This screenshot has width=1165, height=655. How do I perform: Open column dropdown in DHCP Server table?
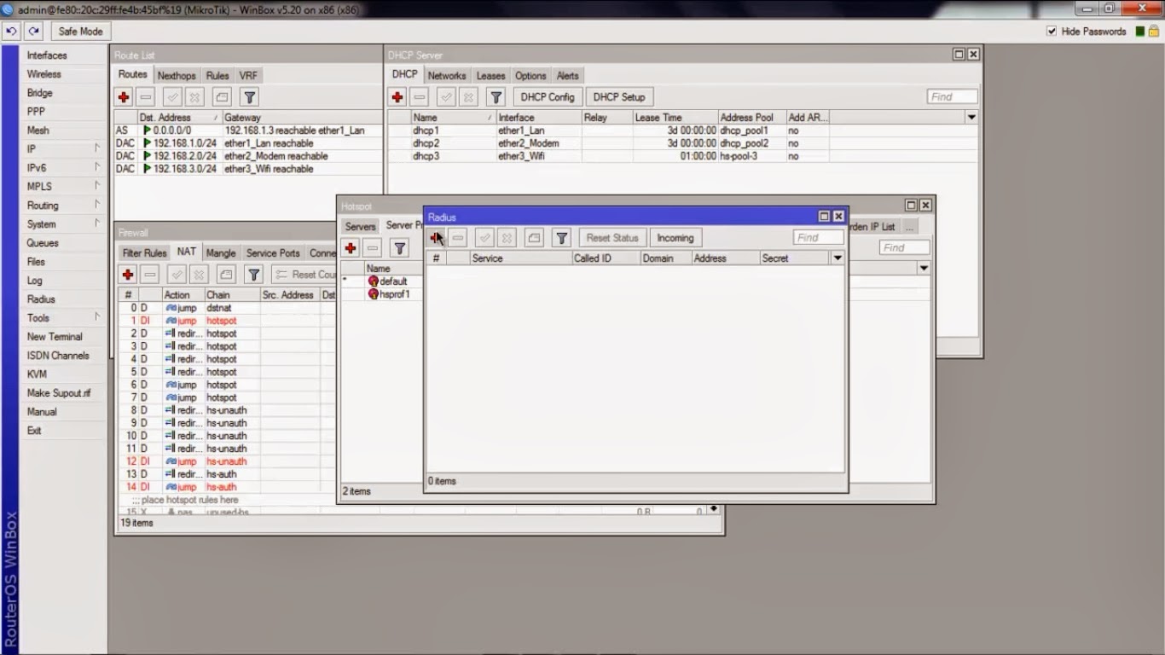click(971, 117)
